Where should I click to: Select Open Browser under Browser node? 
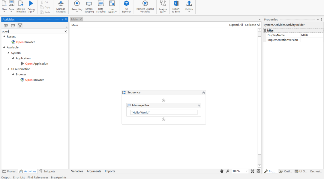click(32, 80)
